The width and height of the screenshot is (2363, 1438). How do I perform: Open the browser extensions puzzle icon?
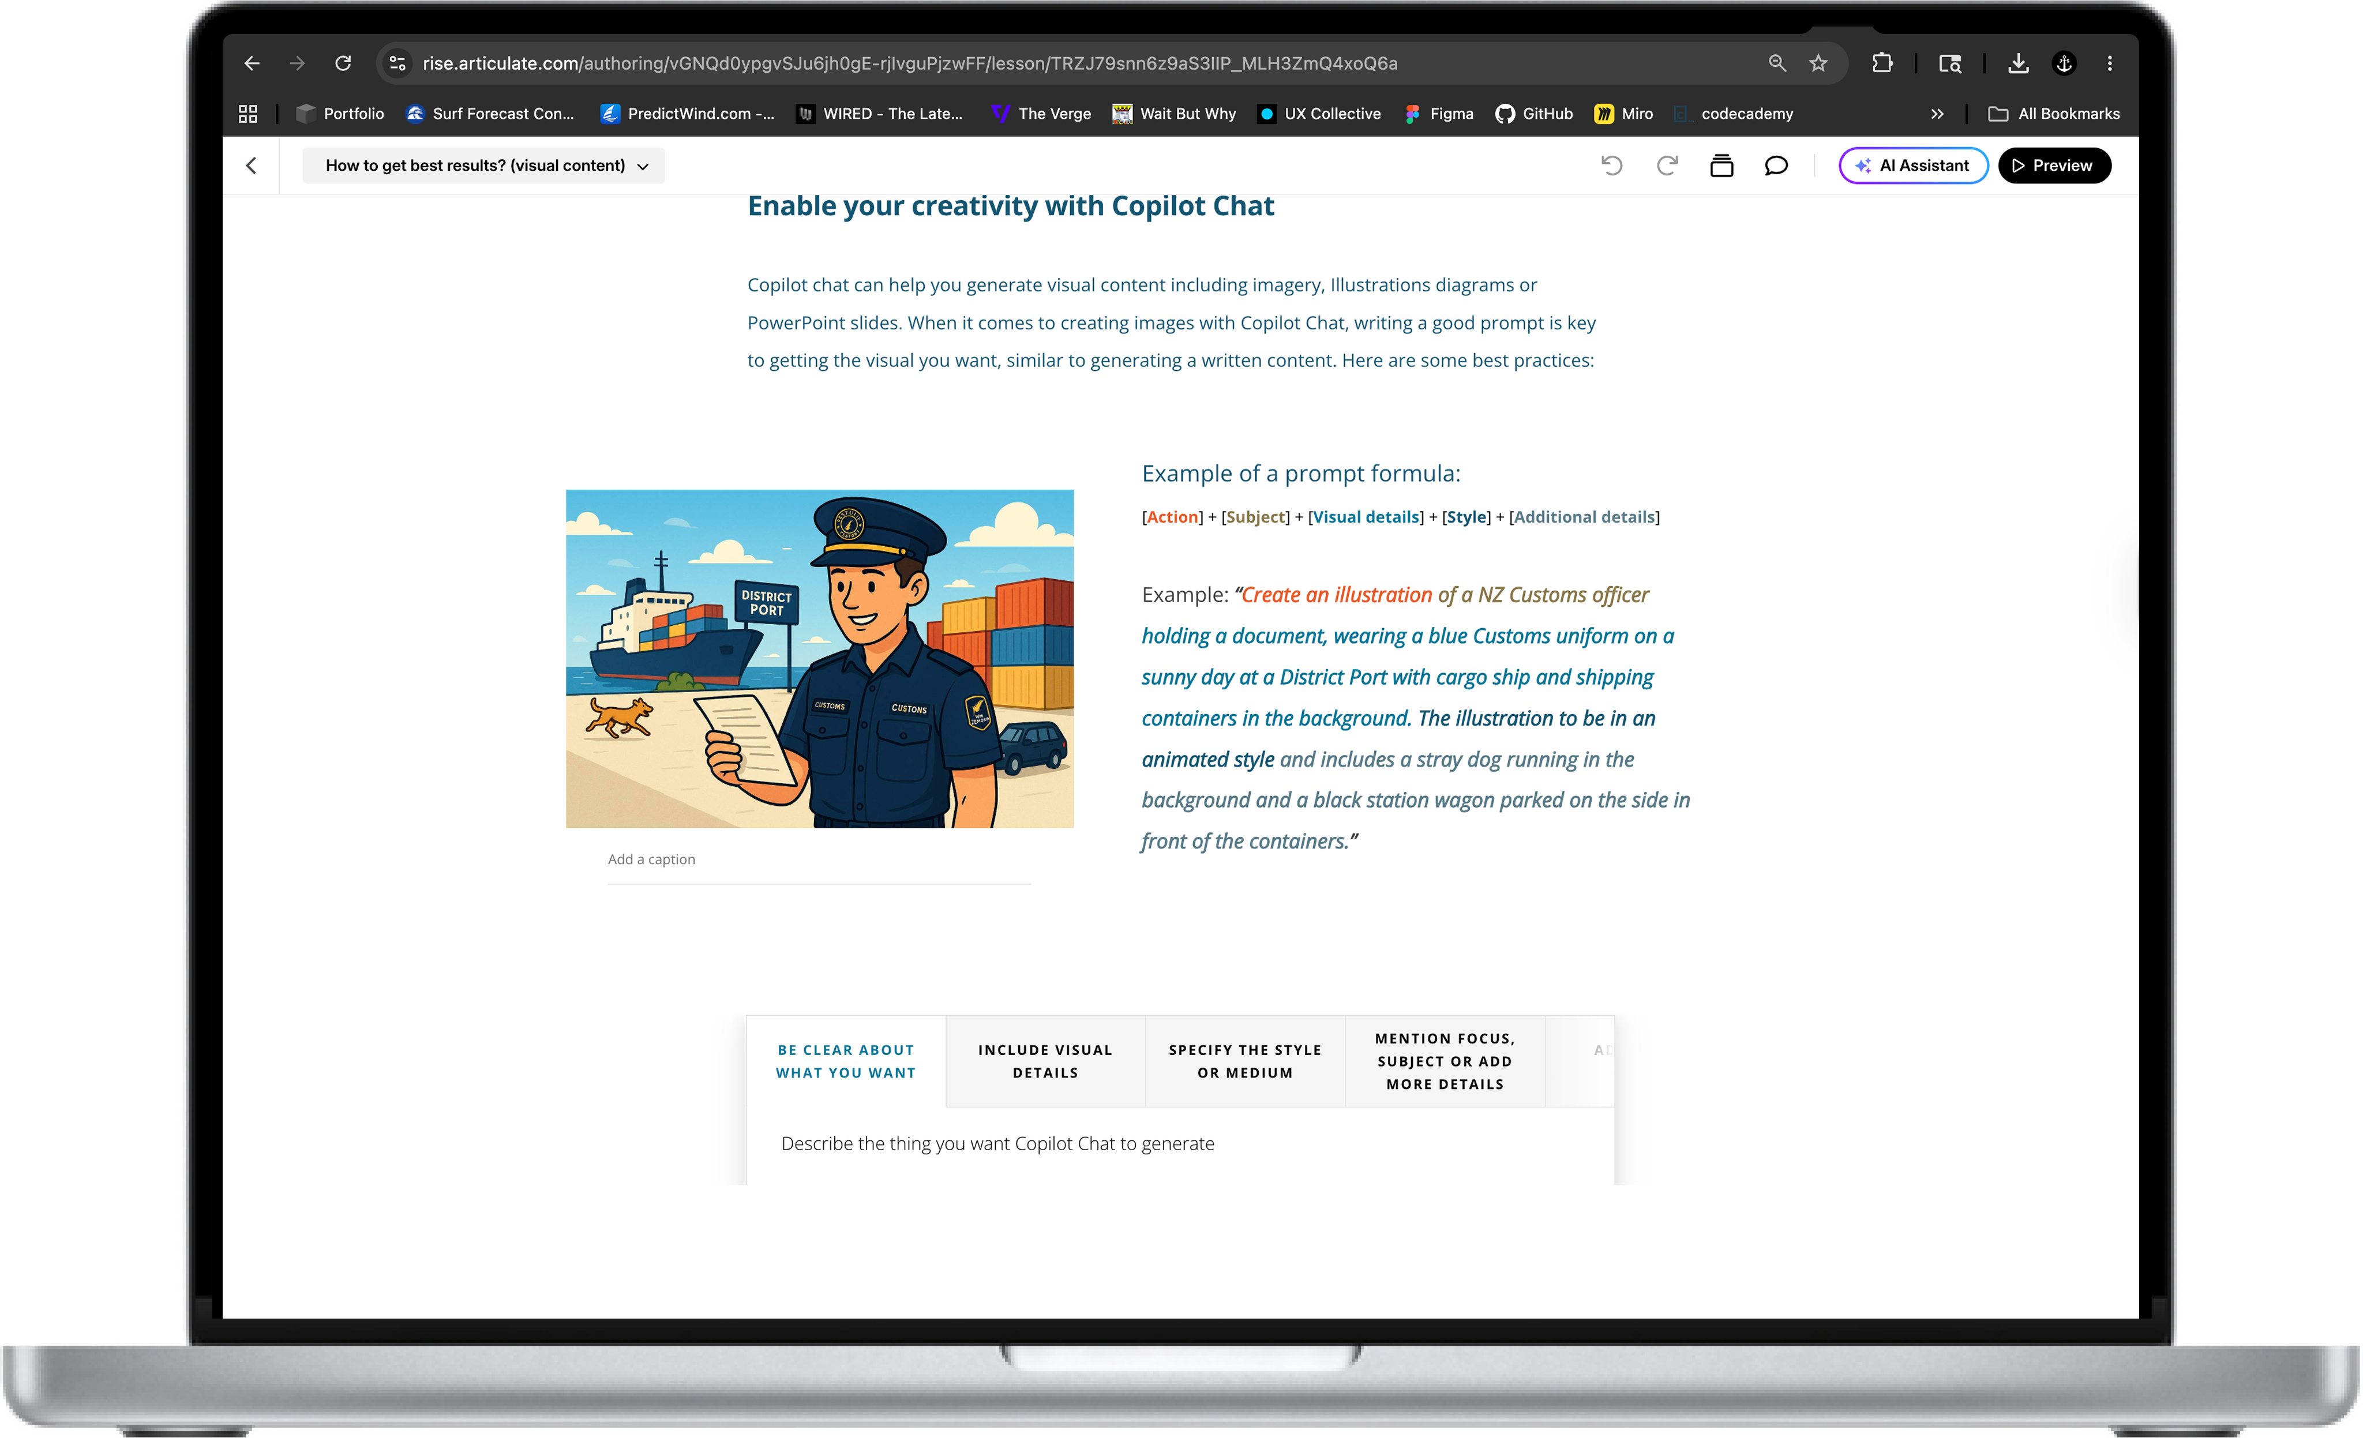tap(1882, 63)
